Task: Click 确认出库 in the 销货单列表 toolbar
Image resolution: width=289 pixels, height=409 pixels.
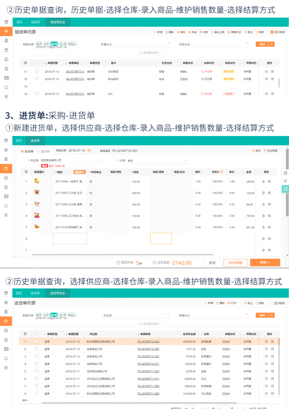Action: point(218,32)
